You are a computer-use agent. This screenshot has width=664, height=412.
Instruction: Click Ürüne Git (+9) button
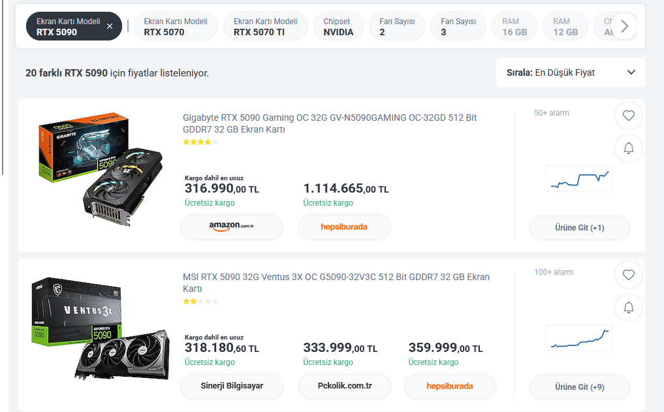tap(579, 387)
